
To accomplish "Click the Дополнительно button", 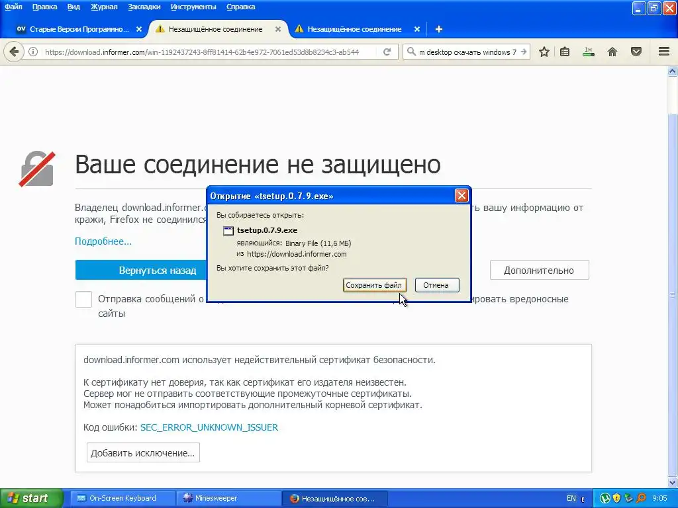I will tap(539, 271).
